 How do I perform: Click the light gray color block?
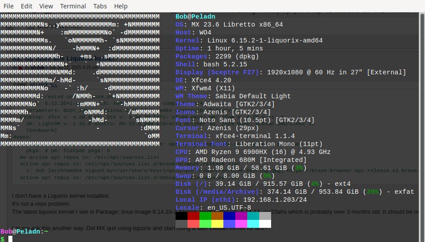pos(265,216)
